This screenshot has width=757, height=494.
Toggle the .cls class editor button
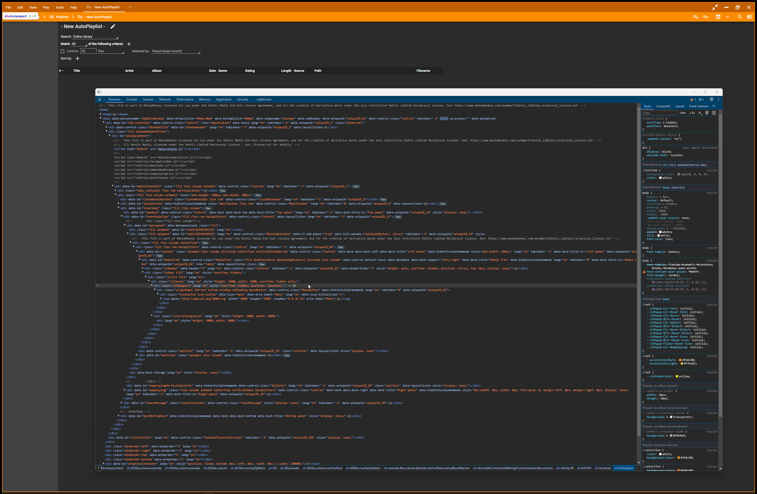692,113
